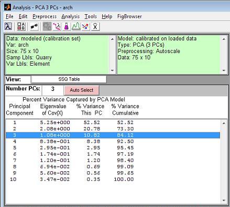The width and height of the screenshot is (230, 207).
Task: Click the X-hat data estimate icon
Action: 95,26
